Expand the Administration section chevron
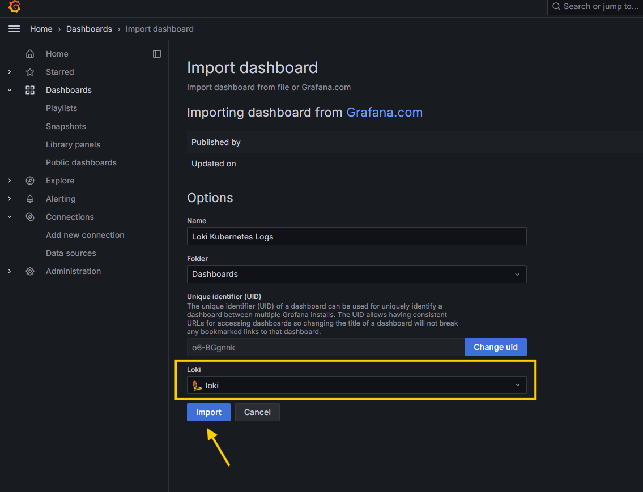Image resolution: width=643 pixels, height=492 pixels. 10,271
